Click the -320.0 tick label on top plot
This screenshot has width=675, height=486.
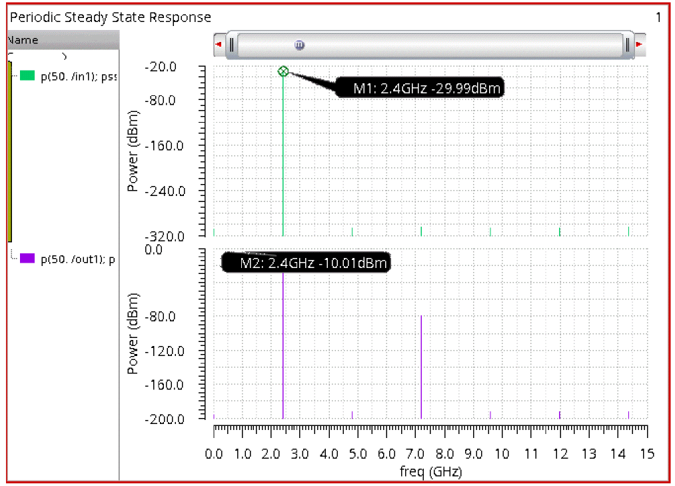click(165, 236)
